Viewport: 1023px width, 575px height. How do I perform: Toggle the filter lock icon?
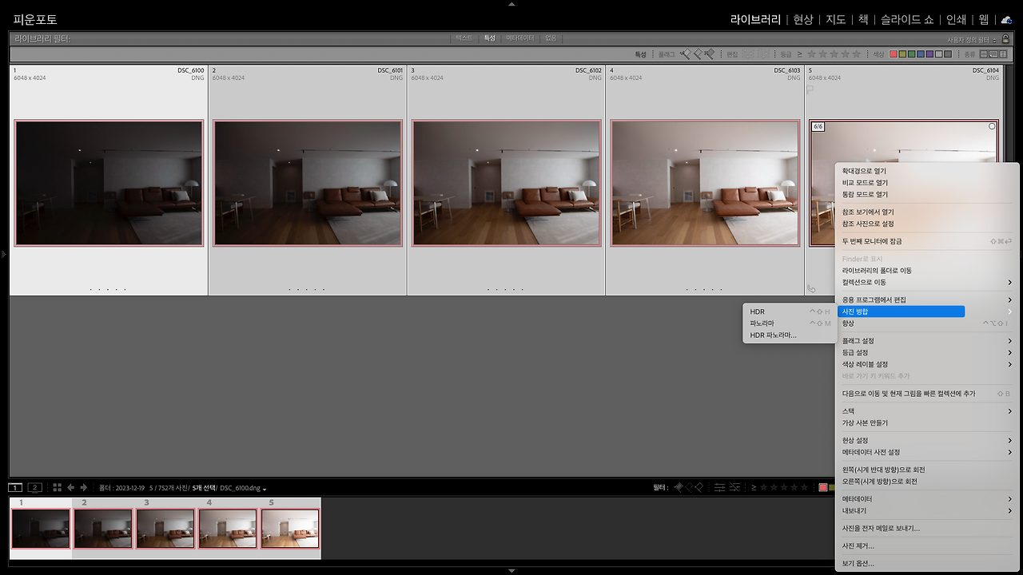pos(1005,38)
